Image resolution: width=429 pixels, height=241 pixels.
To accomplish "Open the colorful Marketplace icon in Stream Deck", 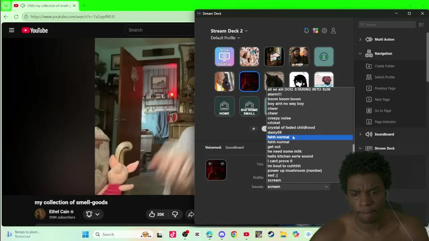I will click(x=315, y=30).
